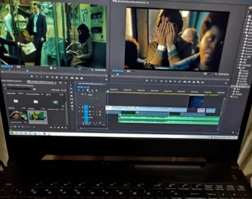Screen dimensions: 252x199
Task: Select the Slip tool
Action: pos(72,99)
